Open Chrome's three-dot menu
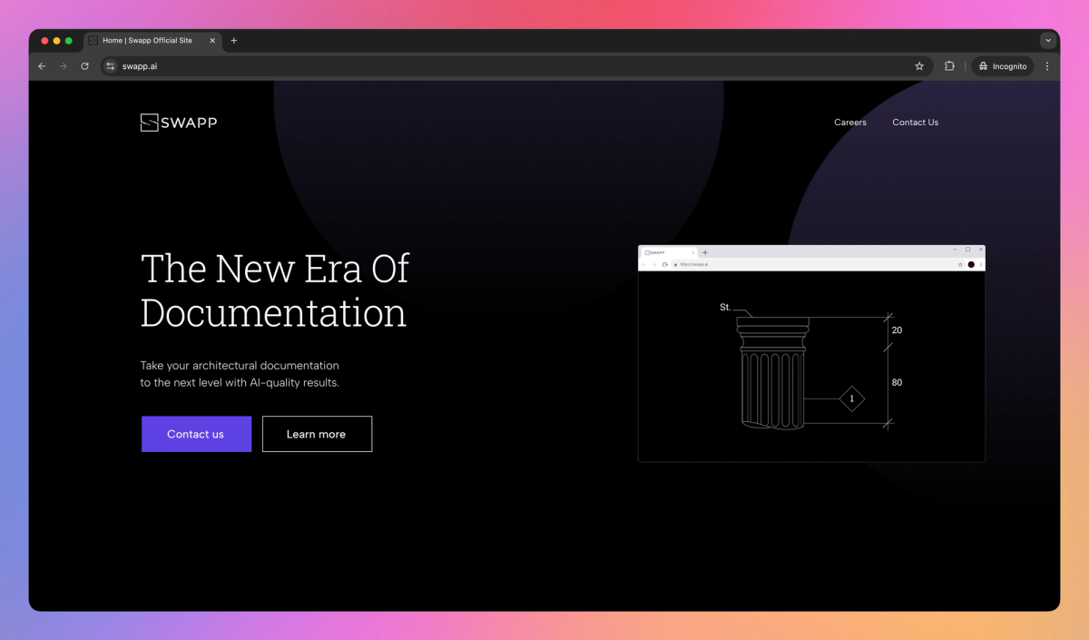 tap(1047, 66)
